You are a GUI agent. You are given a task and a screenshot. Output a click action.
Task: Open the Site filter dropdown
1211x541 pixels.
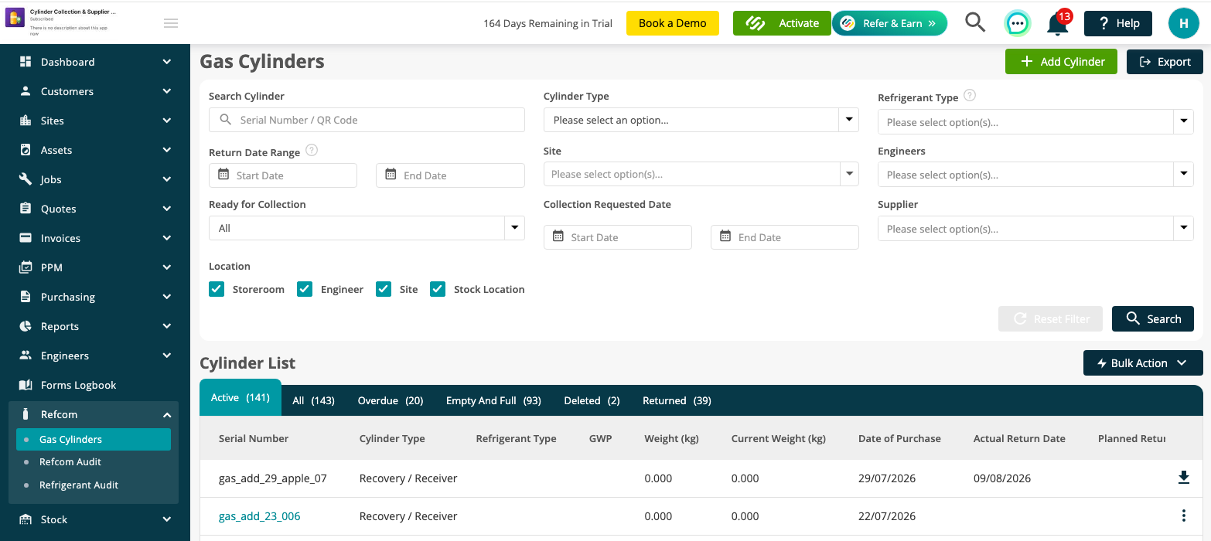click(701, 174)
